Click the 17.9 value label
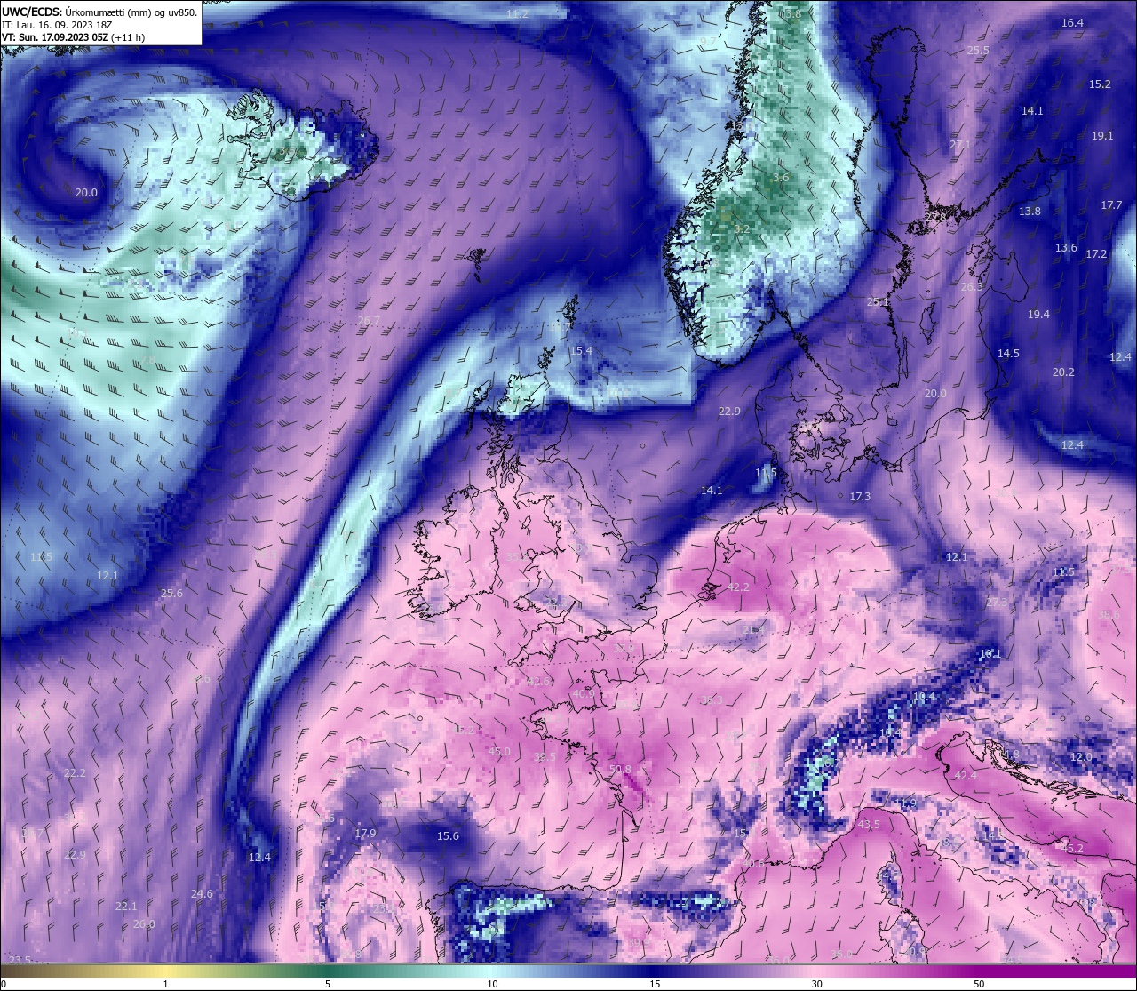 (x=365, y=834)
